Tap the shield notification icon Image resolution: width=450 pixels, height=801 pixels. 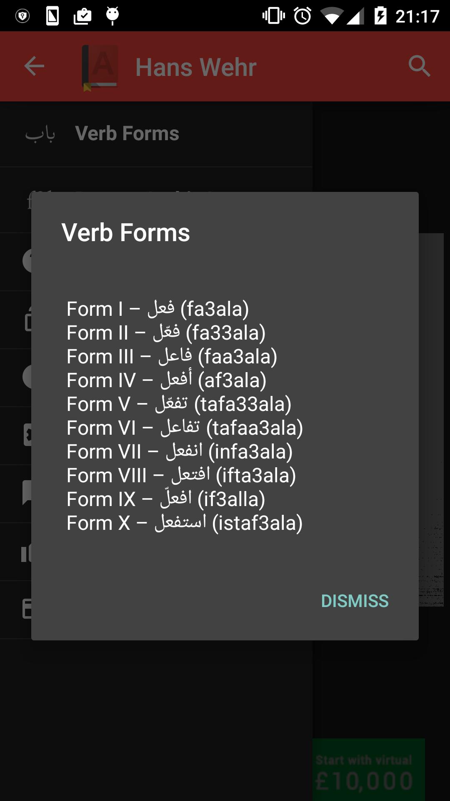22,16
